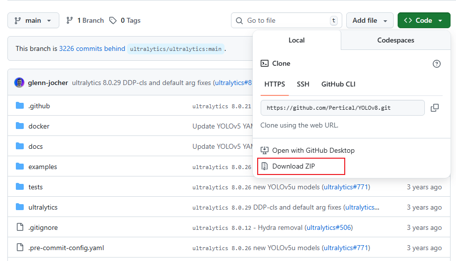Click the file icon beside .pre-commit-config.yaml
This screenshot has height=261, width=456.
(20, 247)
